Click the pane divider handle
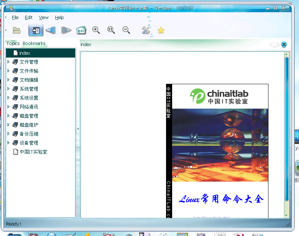 (78, 129)
